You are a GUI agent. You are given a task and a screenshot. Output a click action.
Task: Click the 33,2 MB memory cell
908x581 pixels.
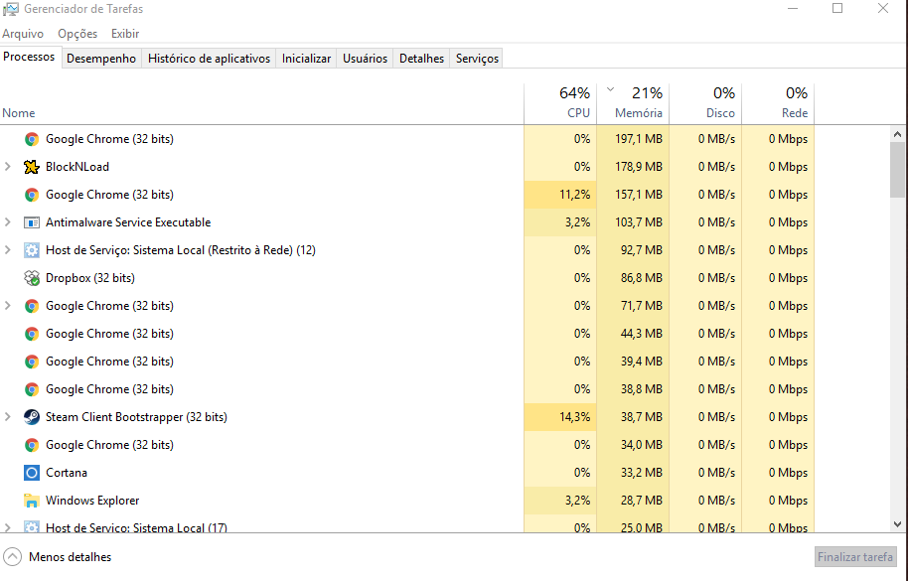(633, 472)
